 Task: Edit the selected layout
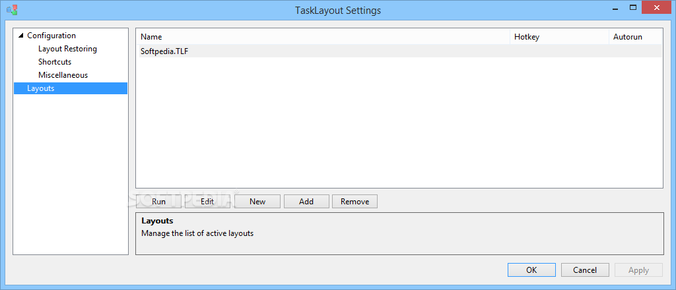pos(207,202)
